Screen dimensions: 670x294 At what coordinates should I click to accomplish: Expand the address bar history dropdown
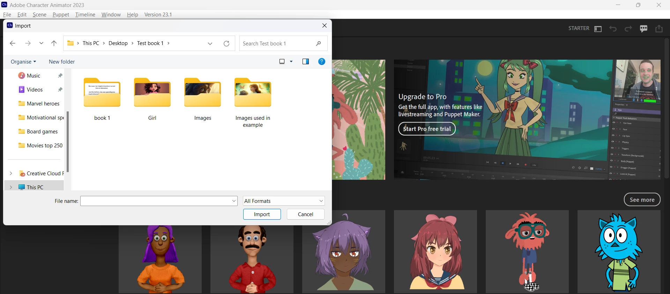tap(210, 44)
